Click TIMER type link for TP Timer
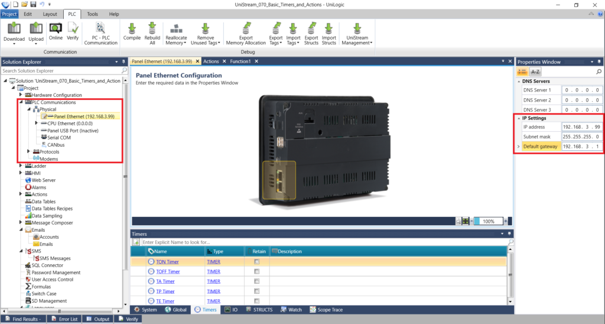605x324 pixels. pyautogui.click(x=213, y=291)
